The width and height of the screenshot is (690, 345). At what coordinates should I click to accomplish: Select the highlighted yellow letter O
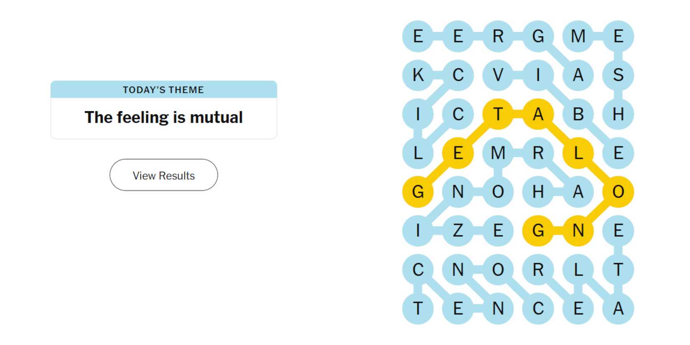(x=618, y=192)
